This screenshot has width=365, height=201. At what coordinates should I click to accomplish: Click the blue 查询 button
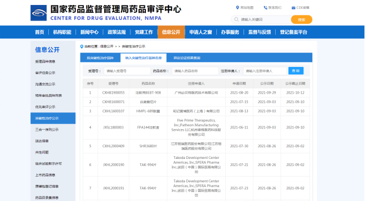(x=296, y=71)
